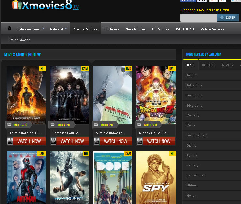This screenshot has height=204, width=241.
Task: Click clapperboard icon under Terminator Genisys
Action: tap(9, 125)
